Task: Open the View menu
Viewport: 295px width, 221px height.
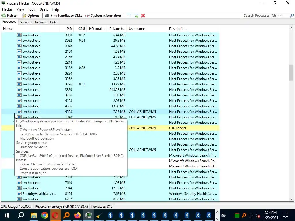Action: 20,9
